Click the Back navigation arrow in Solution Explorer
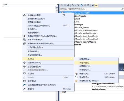This screenshot has width=124, height=101. pos(62,5)
